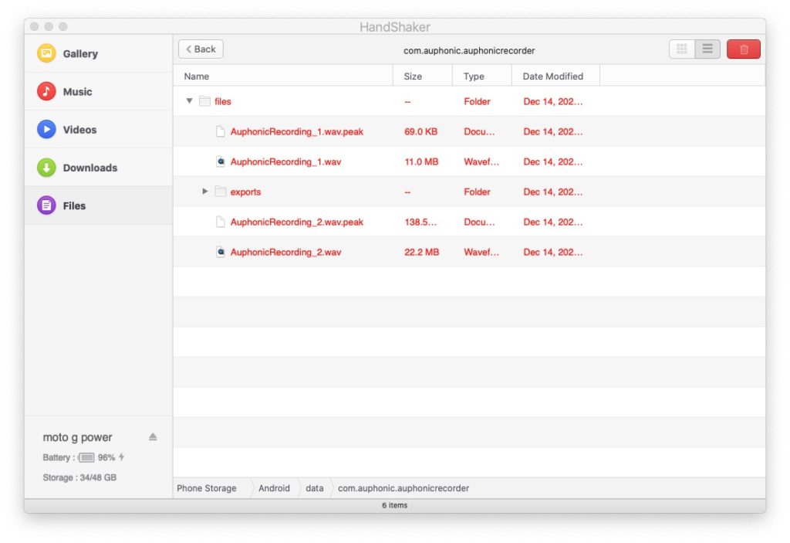The height and width of the screenshot is (543, 790).
Task: Select the Videos sidebar label
Action: (79, 130)
